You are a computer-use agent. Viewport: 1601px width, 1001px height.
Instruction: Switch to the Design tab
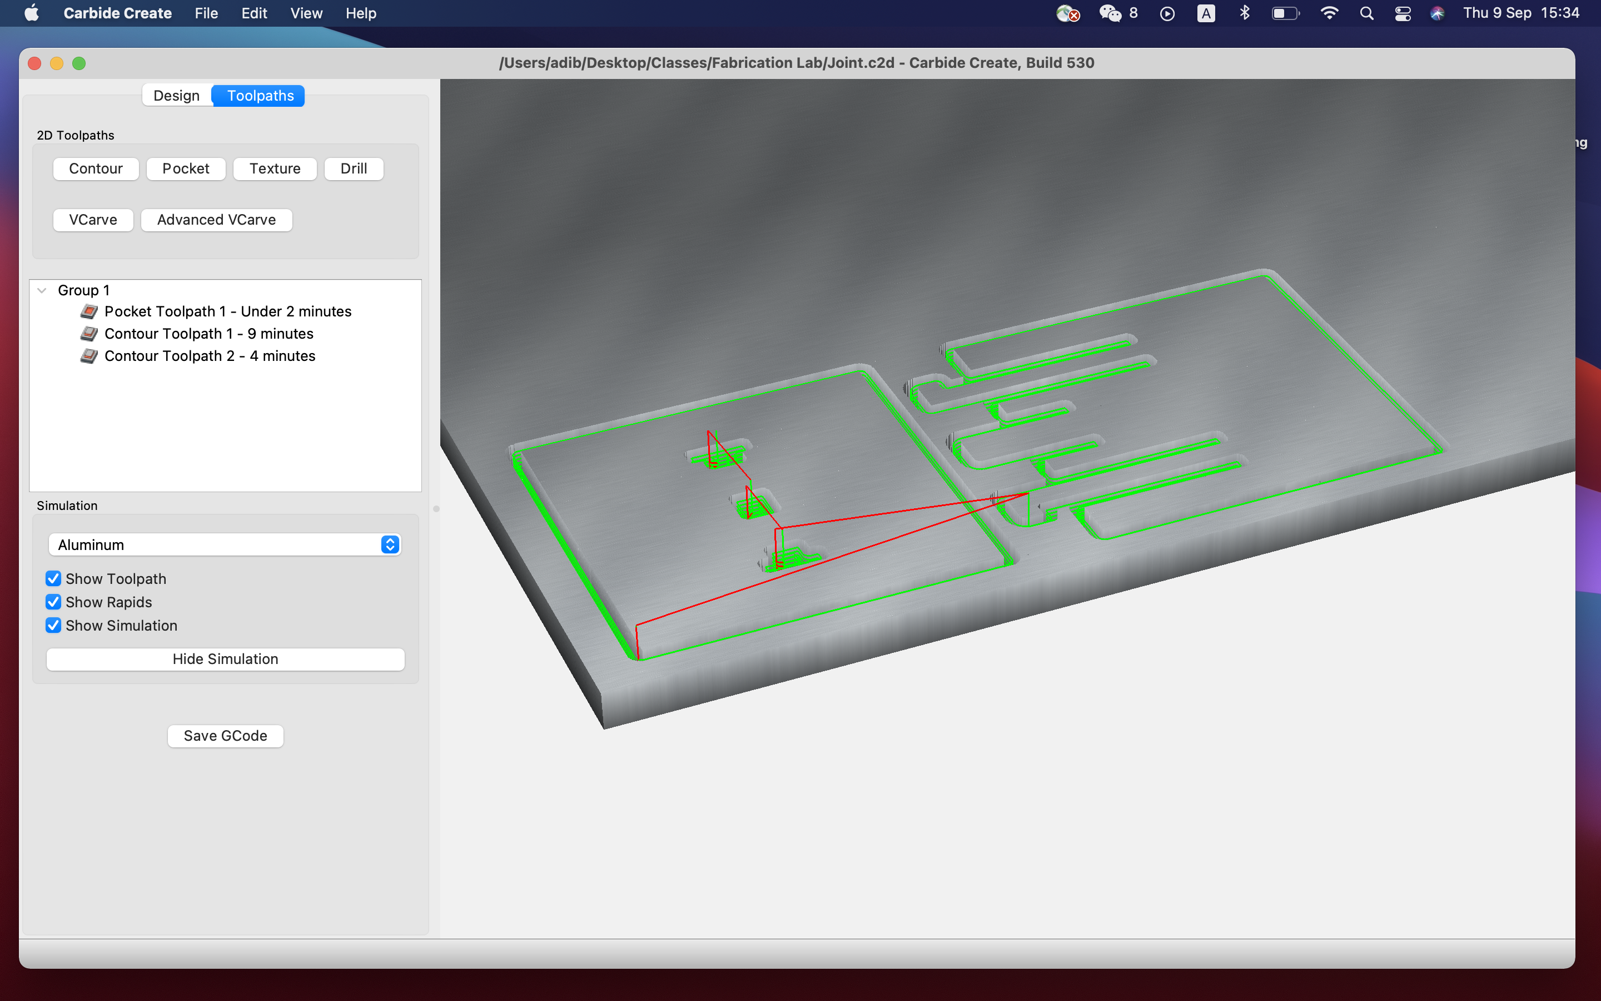(x=177, y=95)
